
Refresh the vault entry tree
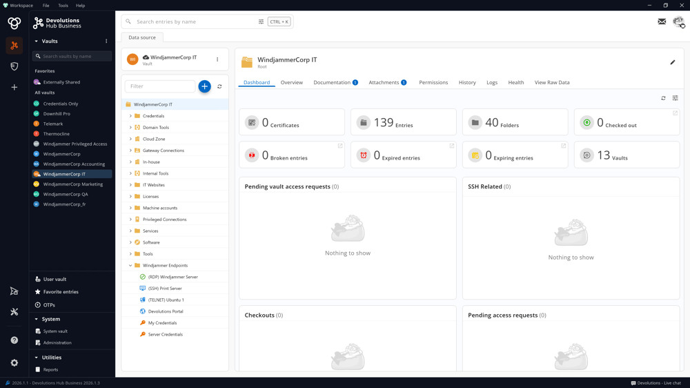pos(219,86)
